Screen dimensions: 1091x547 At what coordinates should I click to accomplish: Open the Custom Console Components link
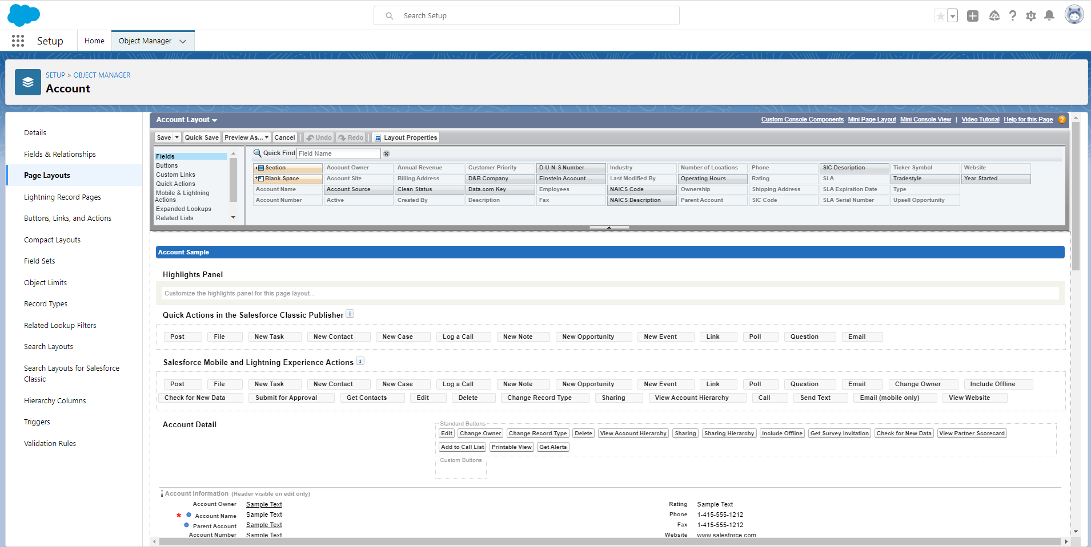pos(802,120)
